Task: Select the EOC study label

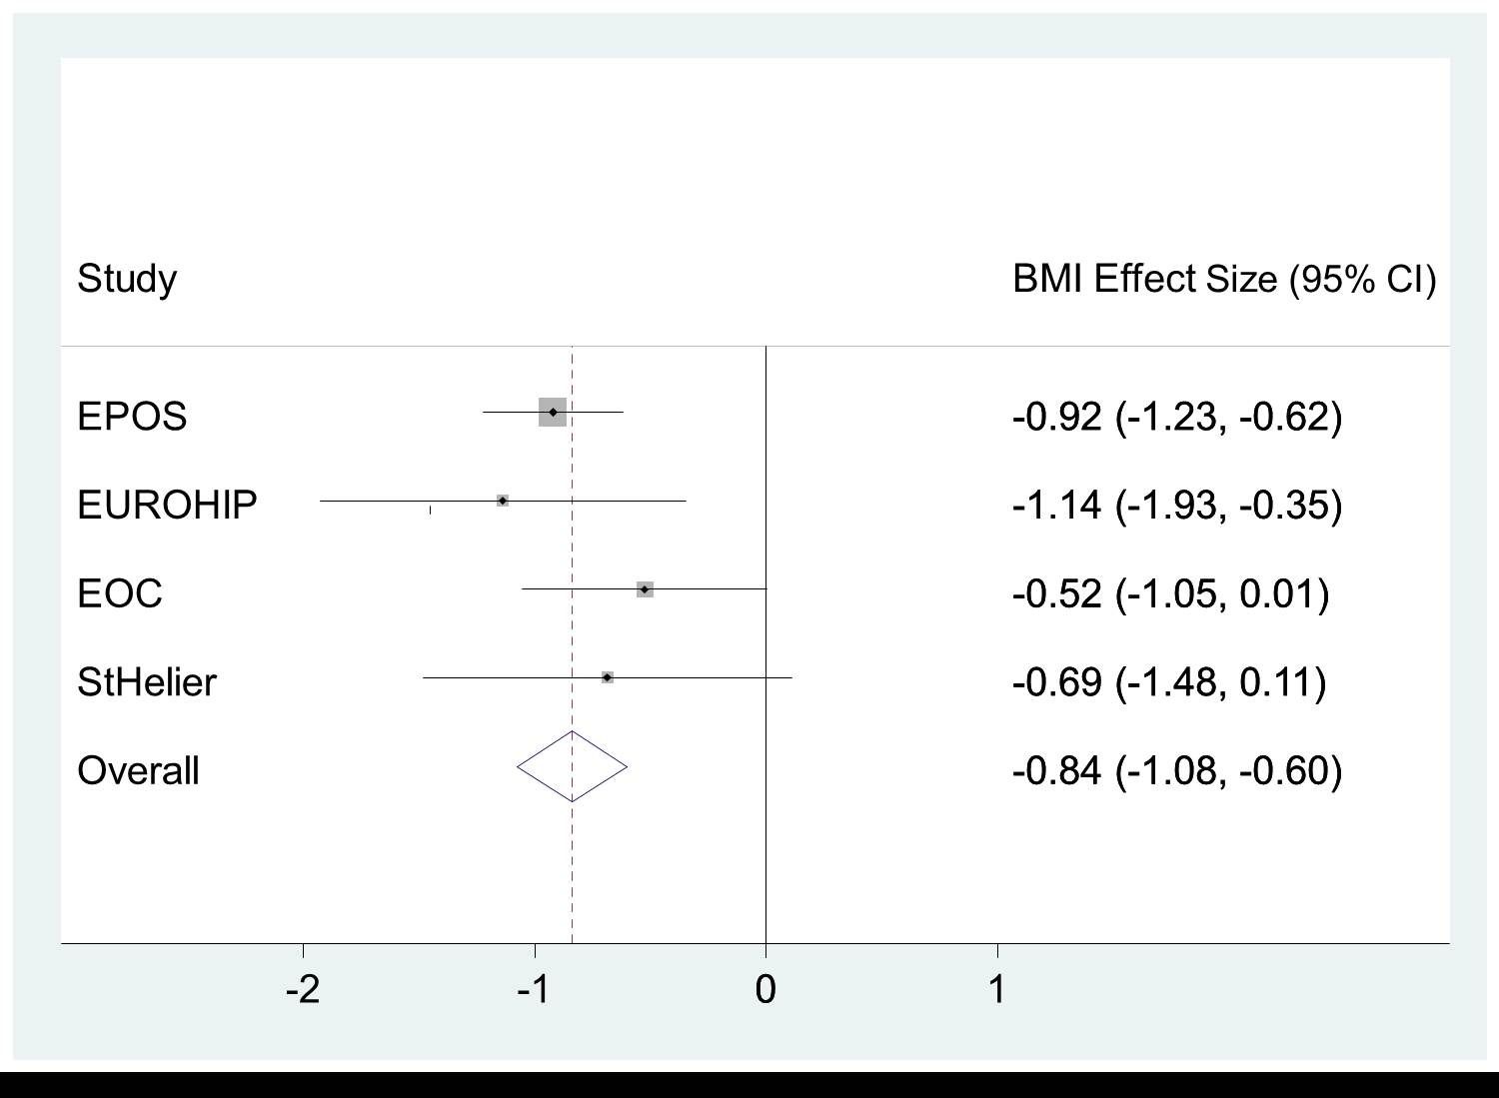Action: tap(120, 593)
